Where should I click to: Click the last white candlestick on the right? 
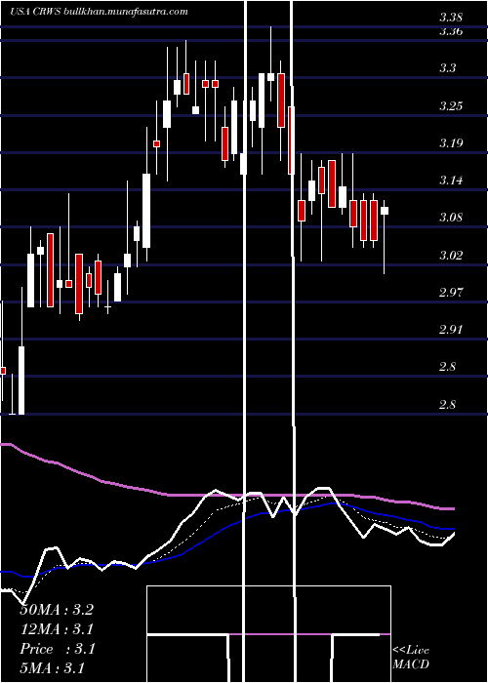click(x=385, y=211)
